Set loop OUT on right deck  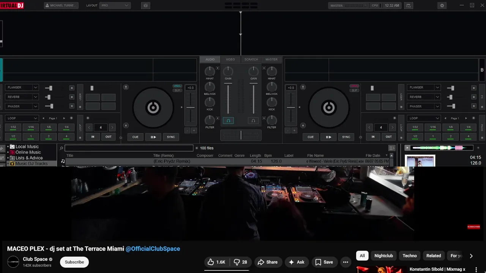[389, 136]
